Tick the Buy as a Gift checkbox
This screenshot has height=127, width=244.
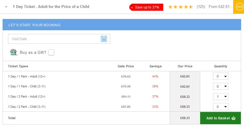tap(51, 52)
